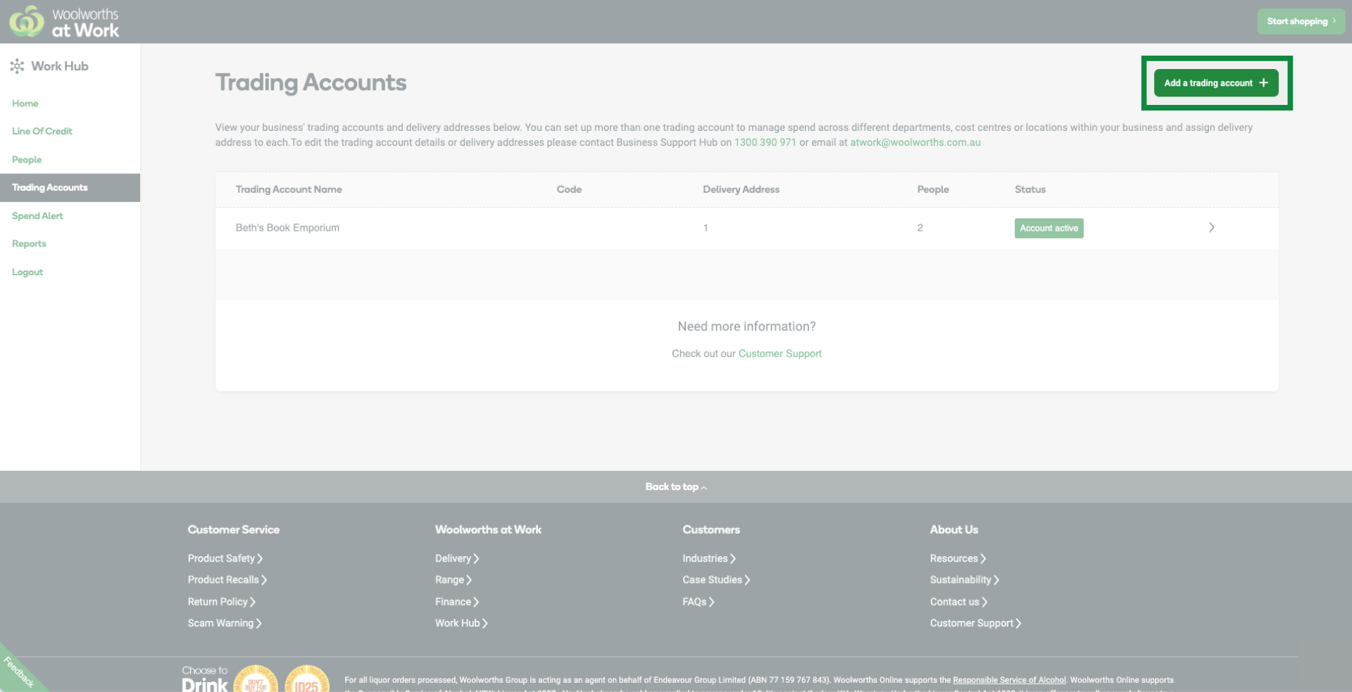The image size is (1352, 692).
Task: Open the Responsible Service of Alcohol link
Action: pyautogui.click(x=1009, y=679)
